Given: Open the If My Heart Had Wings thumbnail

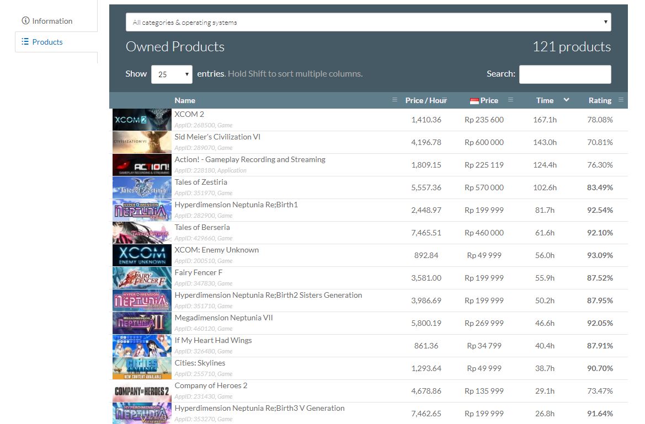Looking at the screenshot, I should (x=142, y=346).
